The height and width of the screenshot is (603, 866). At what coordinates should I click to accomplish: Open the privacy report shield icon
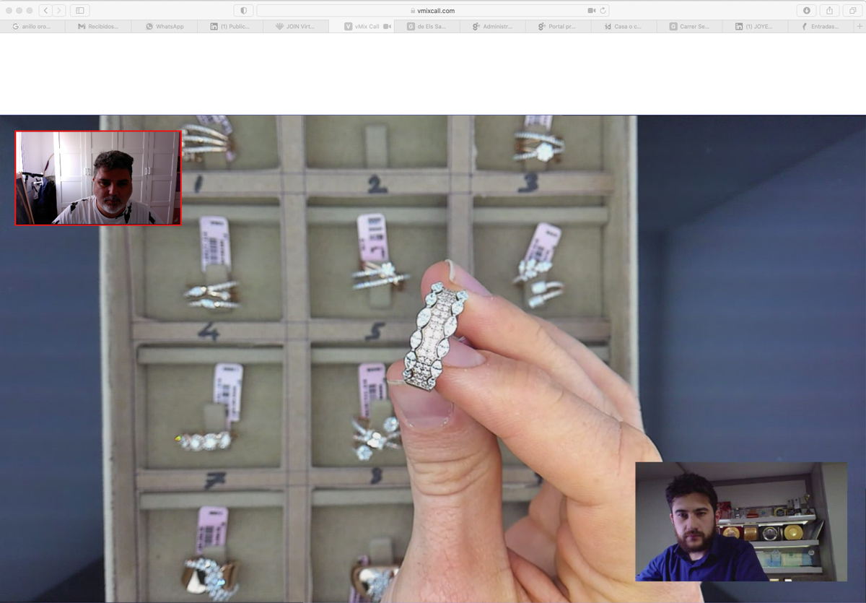[243, 10]
